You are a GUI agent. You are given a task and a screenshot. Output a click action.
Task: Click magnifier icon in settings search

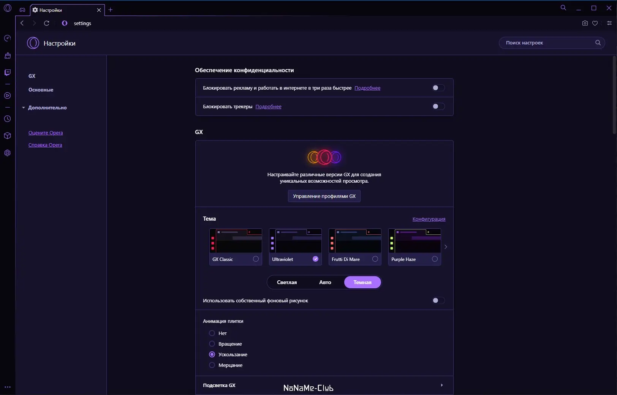click(x=598, y=43)
